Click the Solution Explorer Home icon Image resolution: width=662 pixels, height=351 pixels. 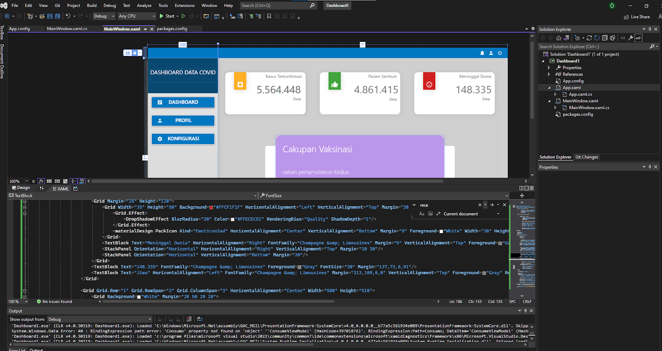(x=559, y=38)
